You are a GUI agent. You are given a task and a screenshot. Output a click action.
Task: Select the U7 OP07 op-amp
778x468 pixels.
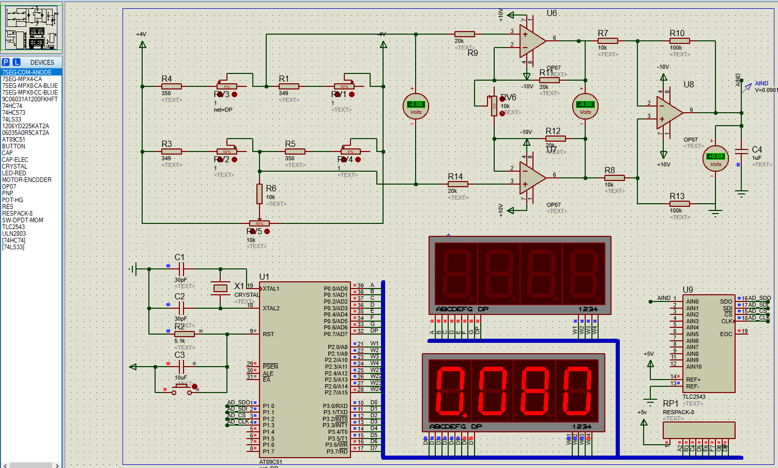(x=532, y=178)
